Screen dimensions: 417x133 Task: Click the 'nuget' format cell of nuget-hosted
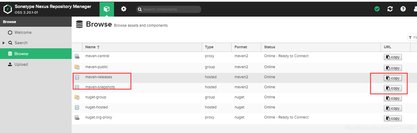tap(240, 107)
